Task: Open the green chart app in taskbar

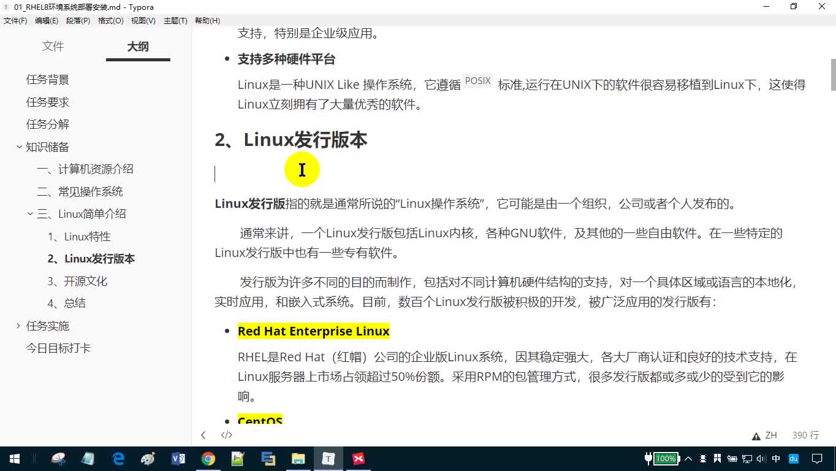Action: 238,459
